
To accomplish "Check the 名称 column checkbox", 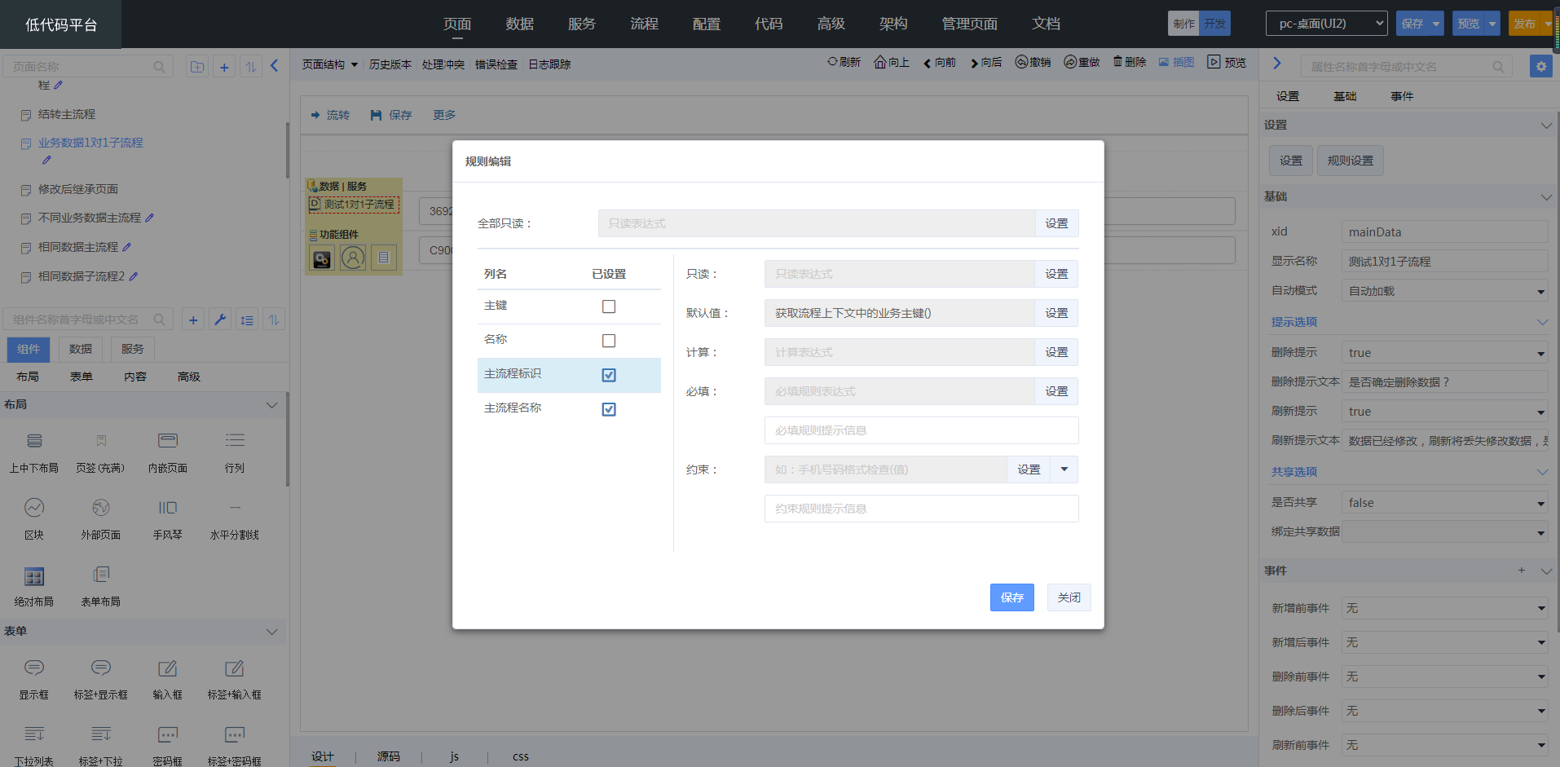I will (609, 341).
